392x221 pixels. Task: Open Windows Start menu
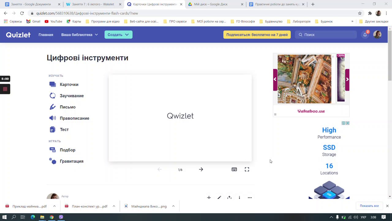click(5, 217)
